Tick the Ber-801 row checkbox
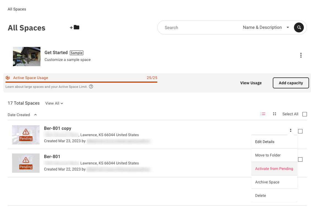Image resolution: width=311 pixels, height=207 pixels. pyautogui.click(x=300, y=160)
